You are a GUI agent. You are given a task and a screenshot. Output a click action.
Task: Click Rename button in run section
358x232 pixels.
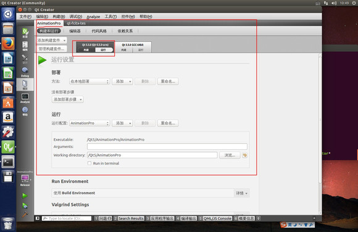click(168, 123)
